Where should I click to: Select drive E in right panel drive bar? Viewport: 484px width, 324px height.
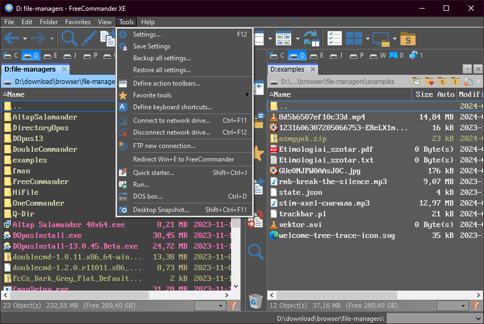pyautogui.click(x=317, y=55)
